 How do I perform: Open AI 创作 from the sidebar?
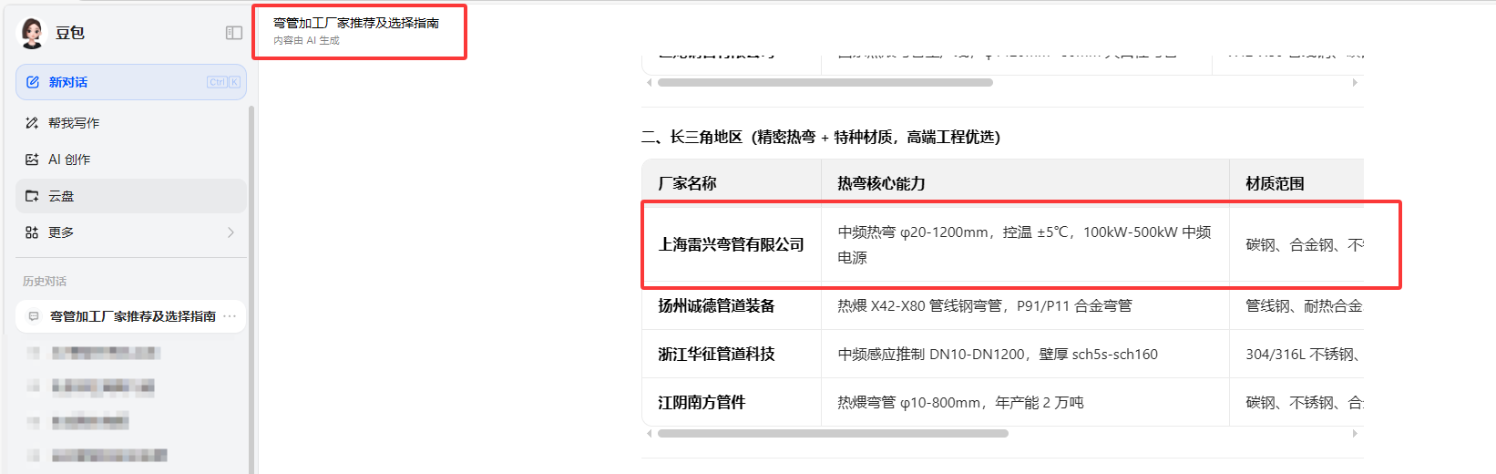(131, 160)
